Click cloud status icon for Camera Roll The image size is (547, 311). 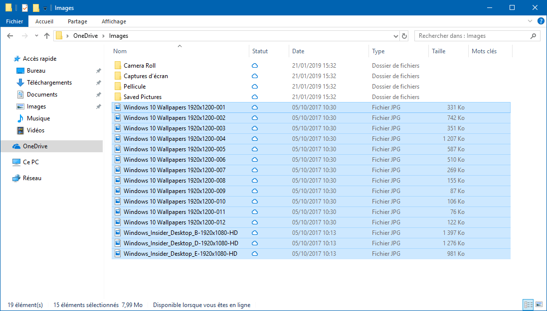[x=255, y=66]
